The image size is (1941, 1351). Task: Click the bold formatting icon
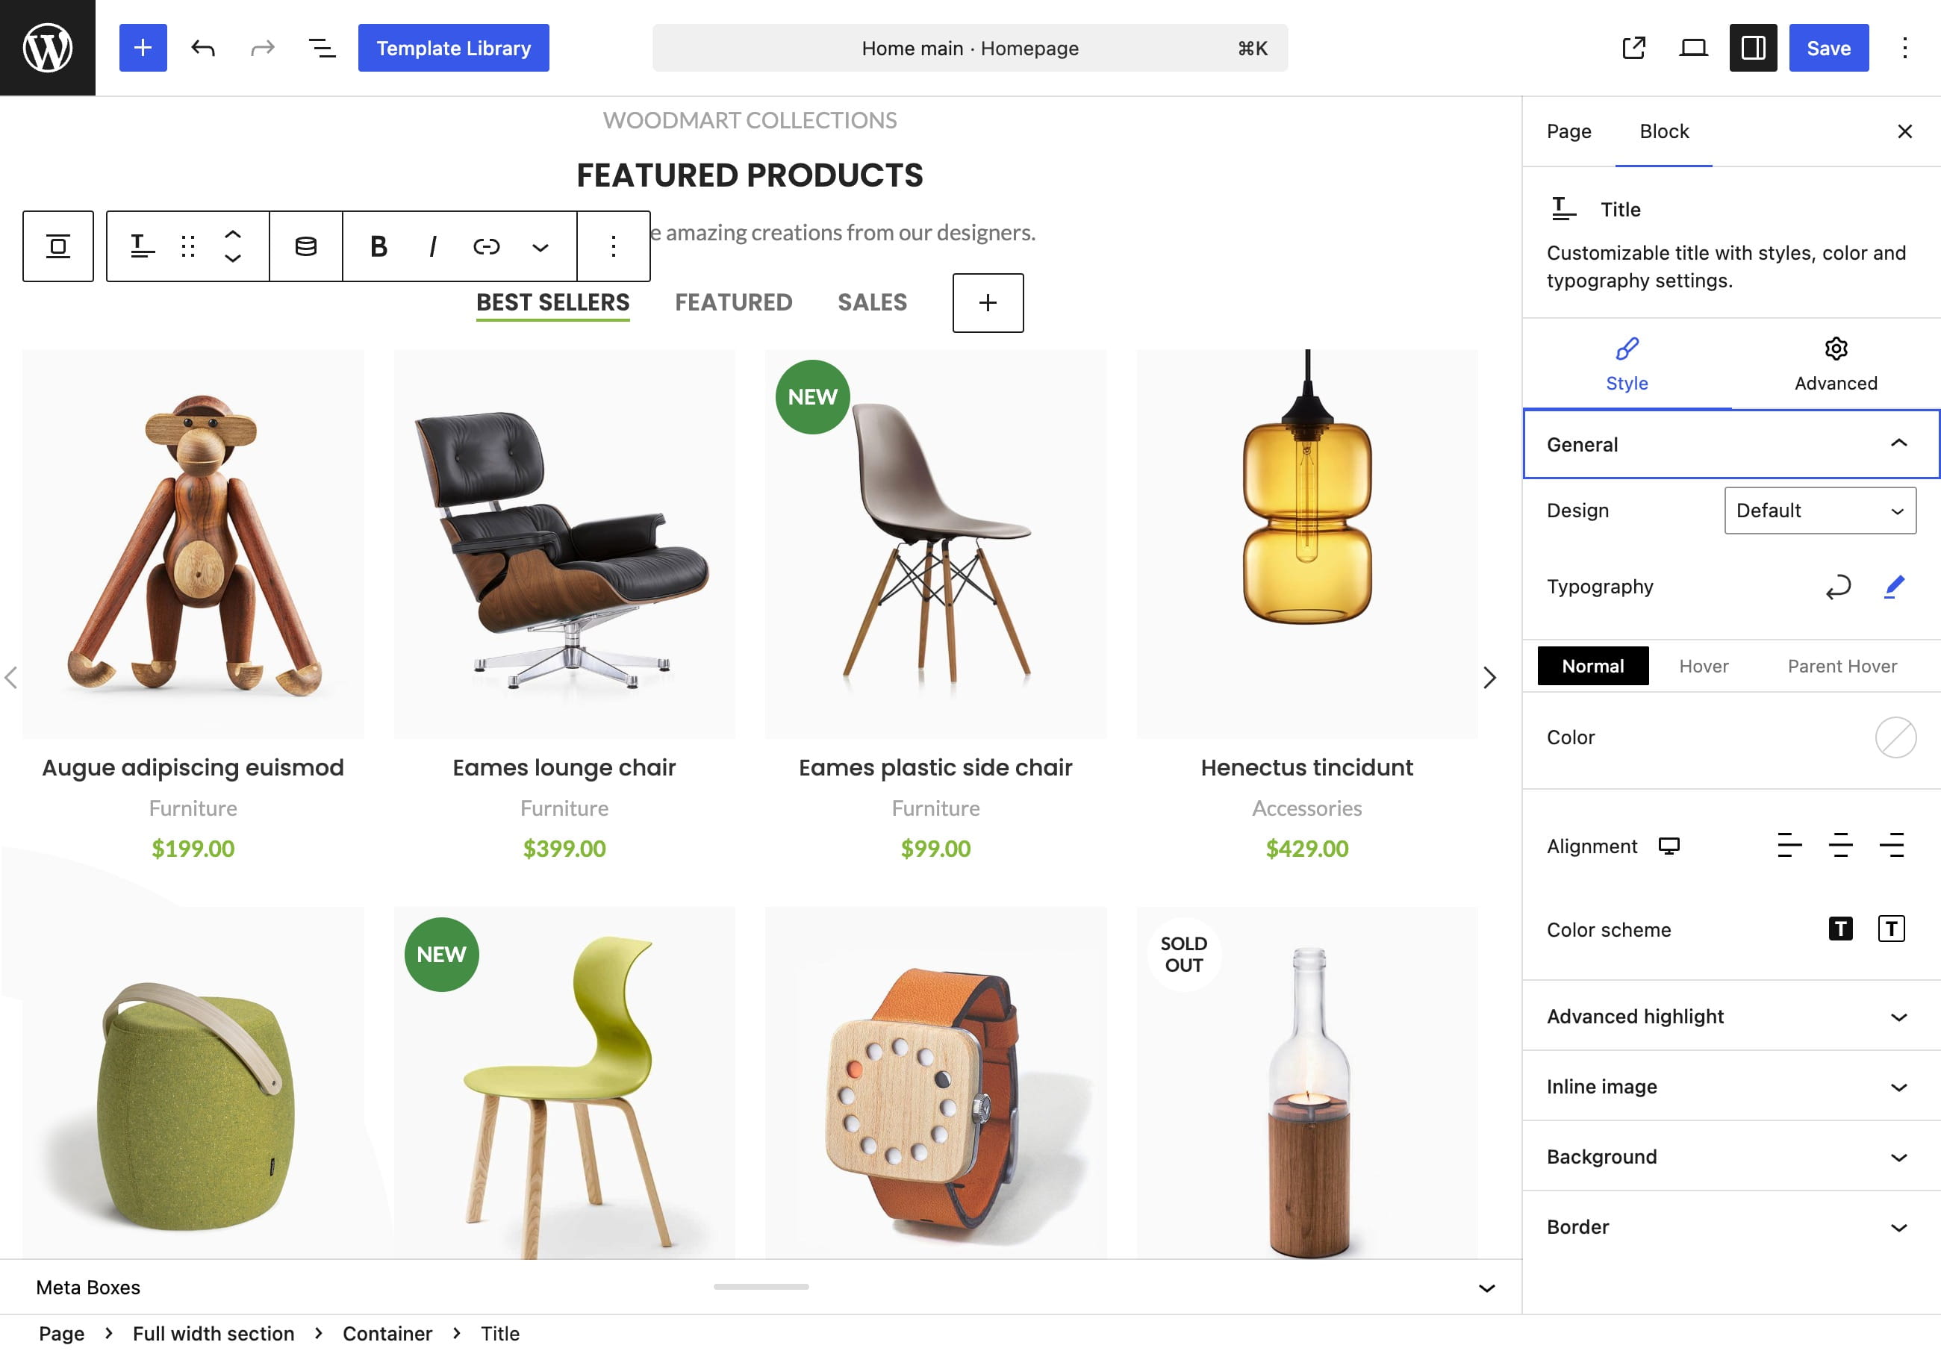coord(378,246)
